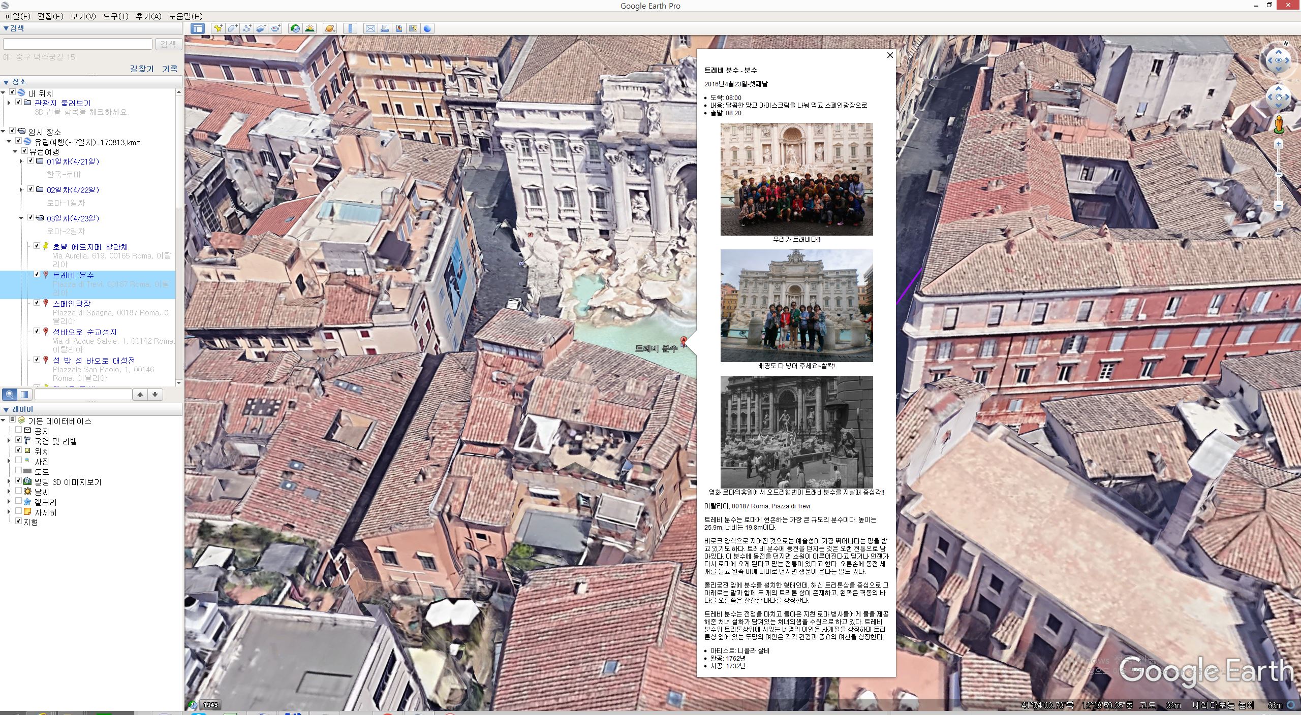Collapse the 03일차(4/23일) folder

[x=21, y=218]
